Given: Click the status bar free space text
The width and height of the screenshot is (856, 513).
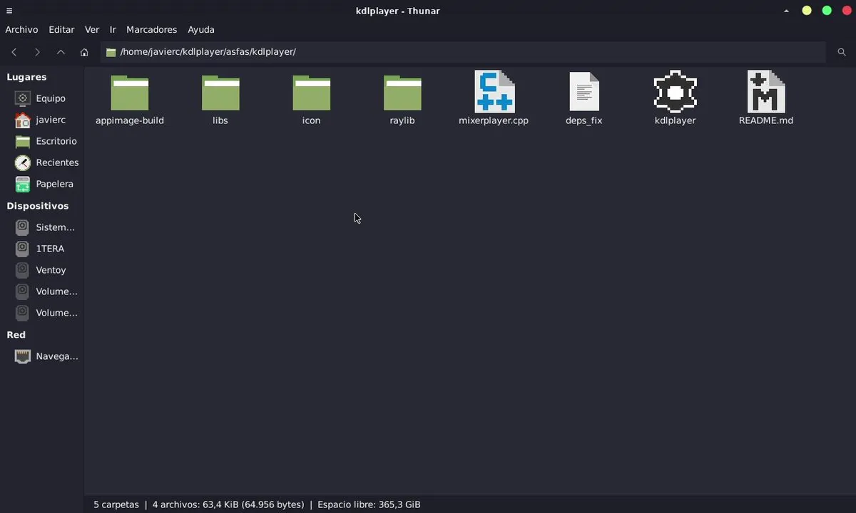Looking at the screenshot, I should pos(369,504).
